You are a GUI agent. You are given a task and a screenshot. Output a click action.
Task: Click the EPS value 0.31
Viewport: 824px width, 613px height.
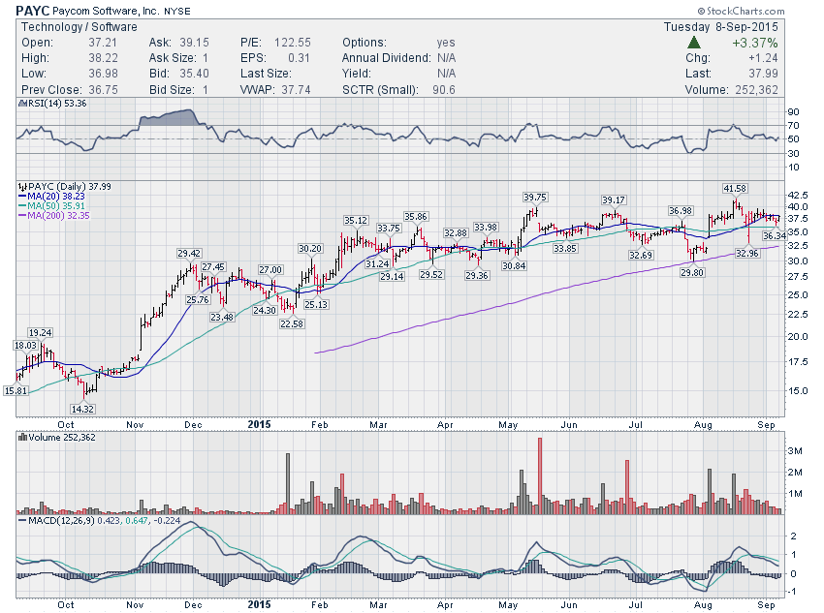pyautogui.click(x=299, y=58)
